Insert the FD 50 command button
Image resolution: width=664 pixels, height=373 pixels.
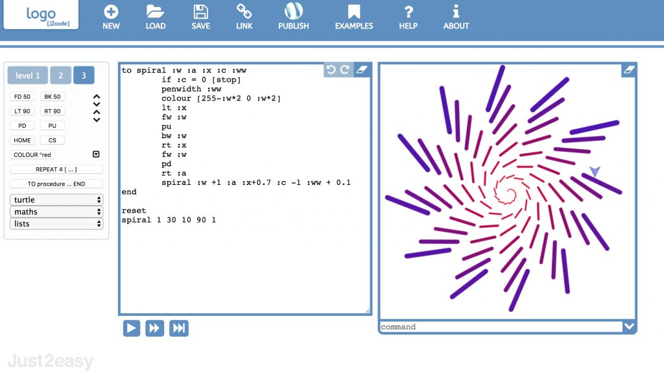pyautogui.click(x=22, y=97)
